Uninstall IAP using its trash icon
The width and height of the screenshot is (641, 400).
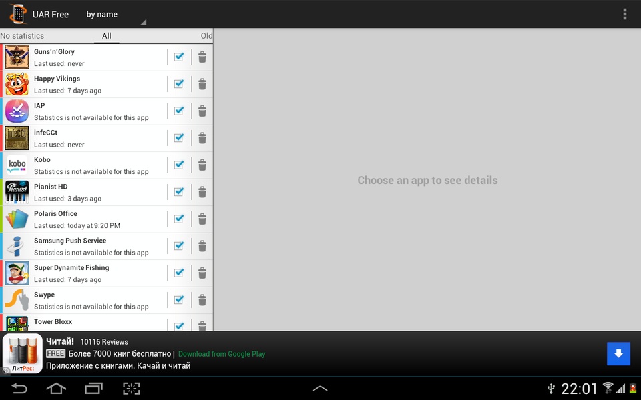202,111
